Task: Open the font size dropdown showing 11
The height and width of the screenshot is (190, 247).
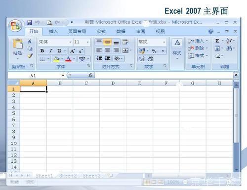Action: [x=88, y=42]
